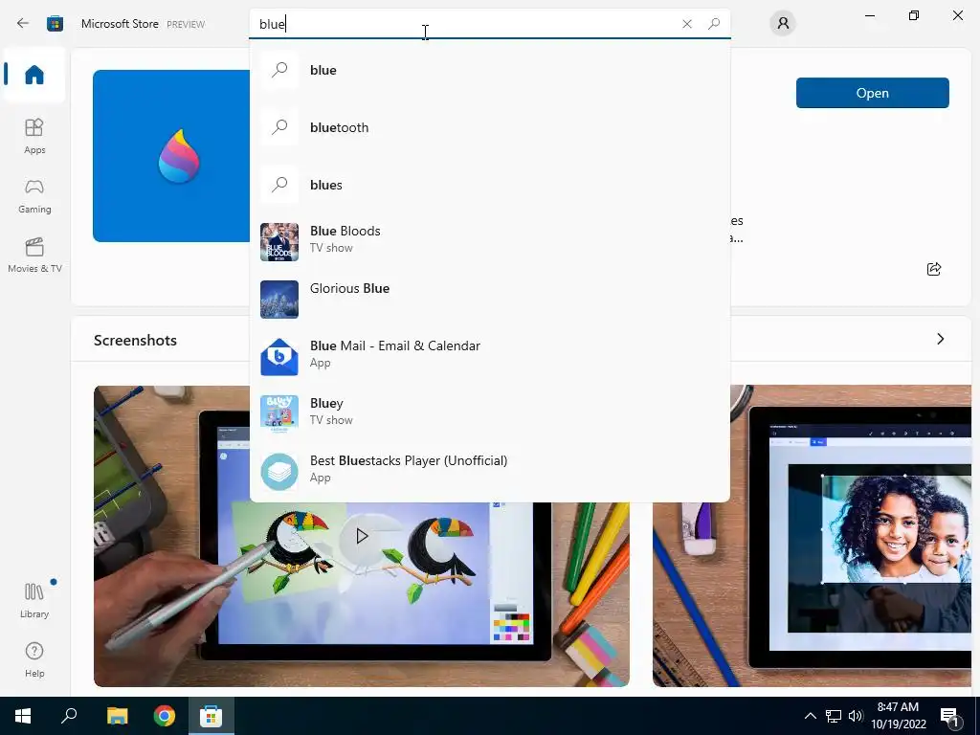Launch Chrome from the taskbar
Viewport: 980px width, 735px height.
pyautogui.click(x=164, y=716)
